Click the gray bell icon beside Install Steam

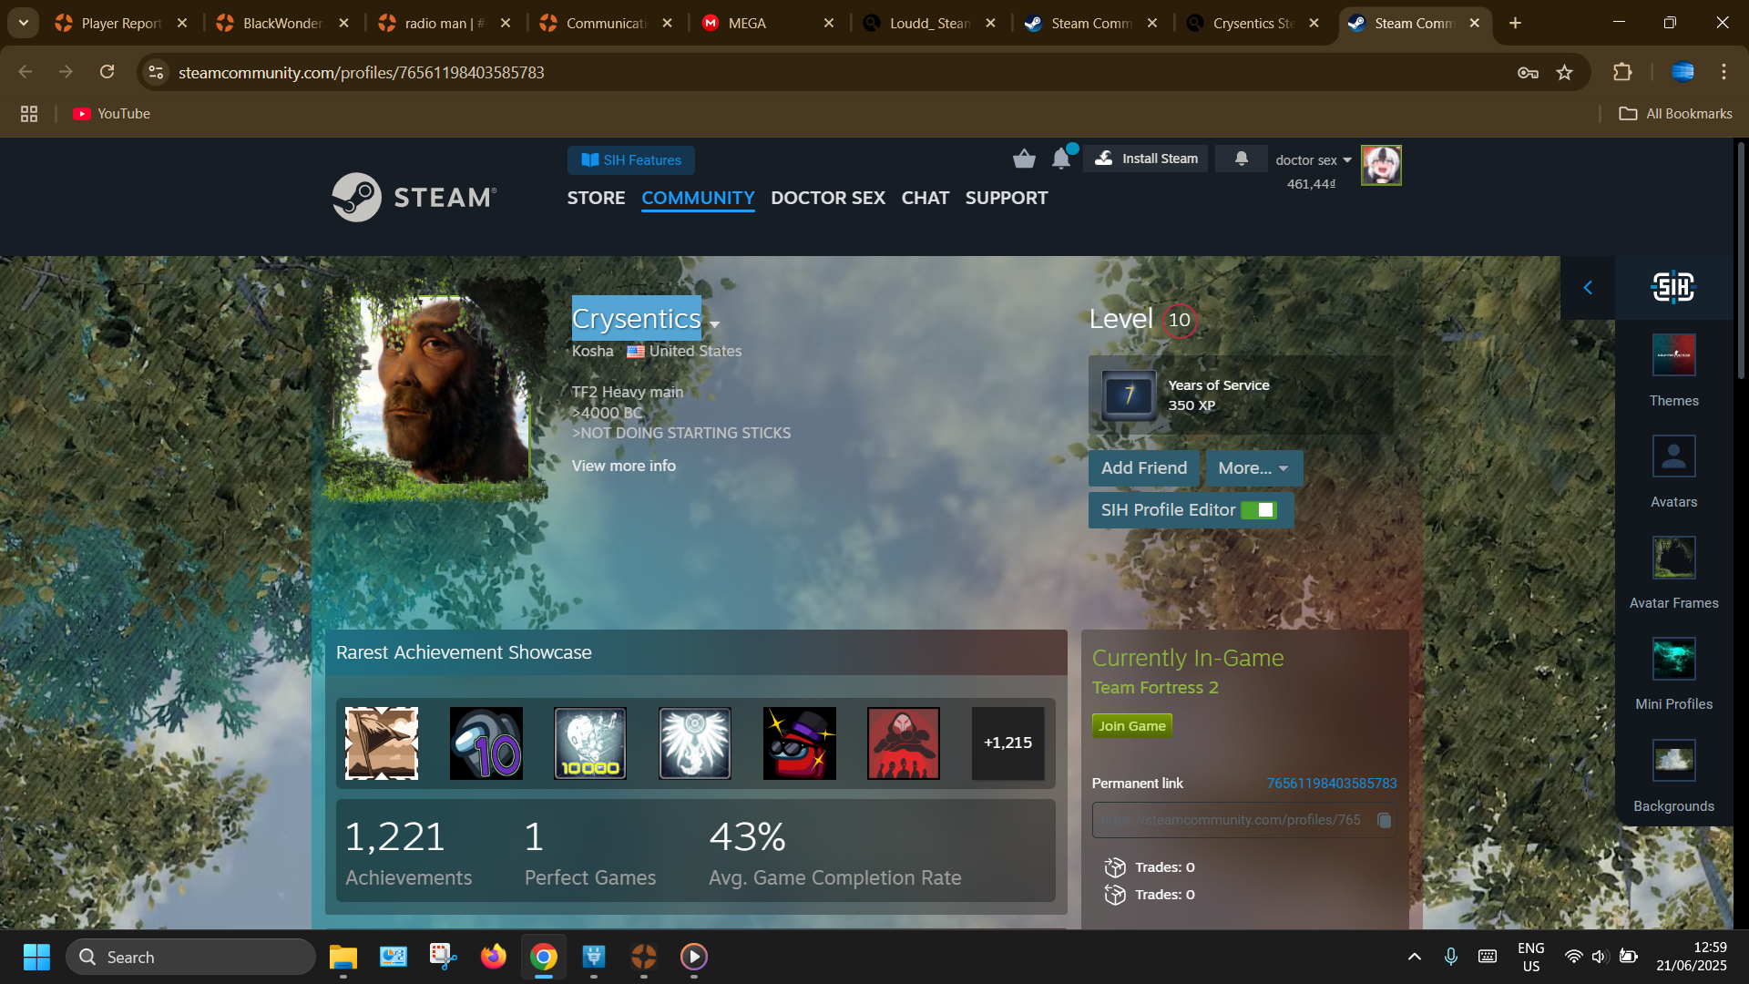coord(1241,159)
